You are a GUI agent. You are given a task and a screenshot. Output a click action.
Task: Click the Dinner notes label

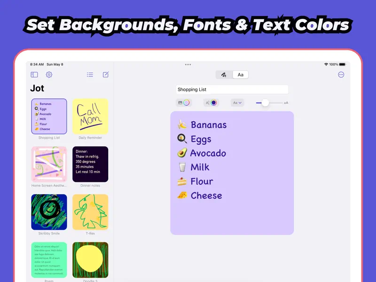[x=90, y=185]
